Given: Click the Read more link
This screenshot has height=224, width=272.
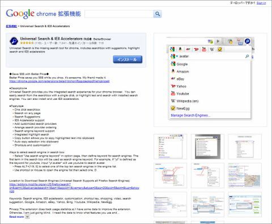Looking at the screenshot, I should click(x=16, y=217).
